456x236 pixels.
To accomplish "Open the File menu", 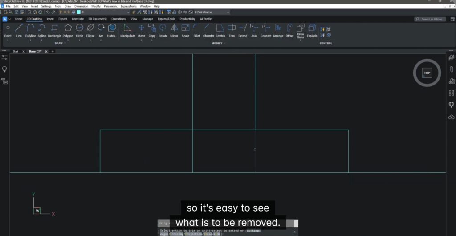I will click(x=8, y=6).
